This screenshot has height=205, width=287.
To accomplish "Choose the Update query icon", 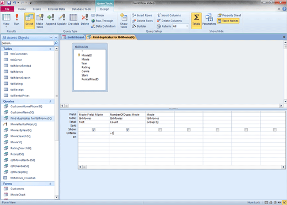I will [62, 19].
